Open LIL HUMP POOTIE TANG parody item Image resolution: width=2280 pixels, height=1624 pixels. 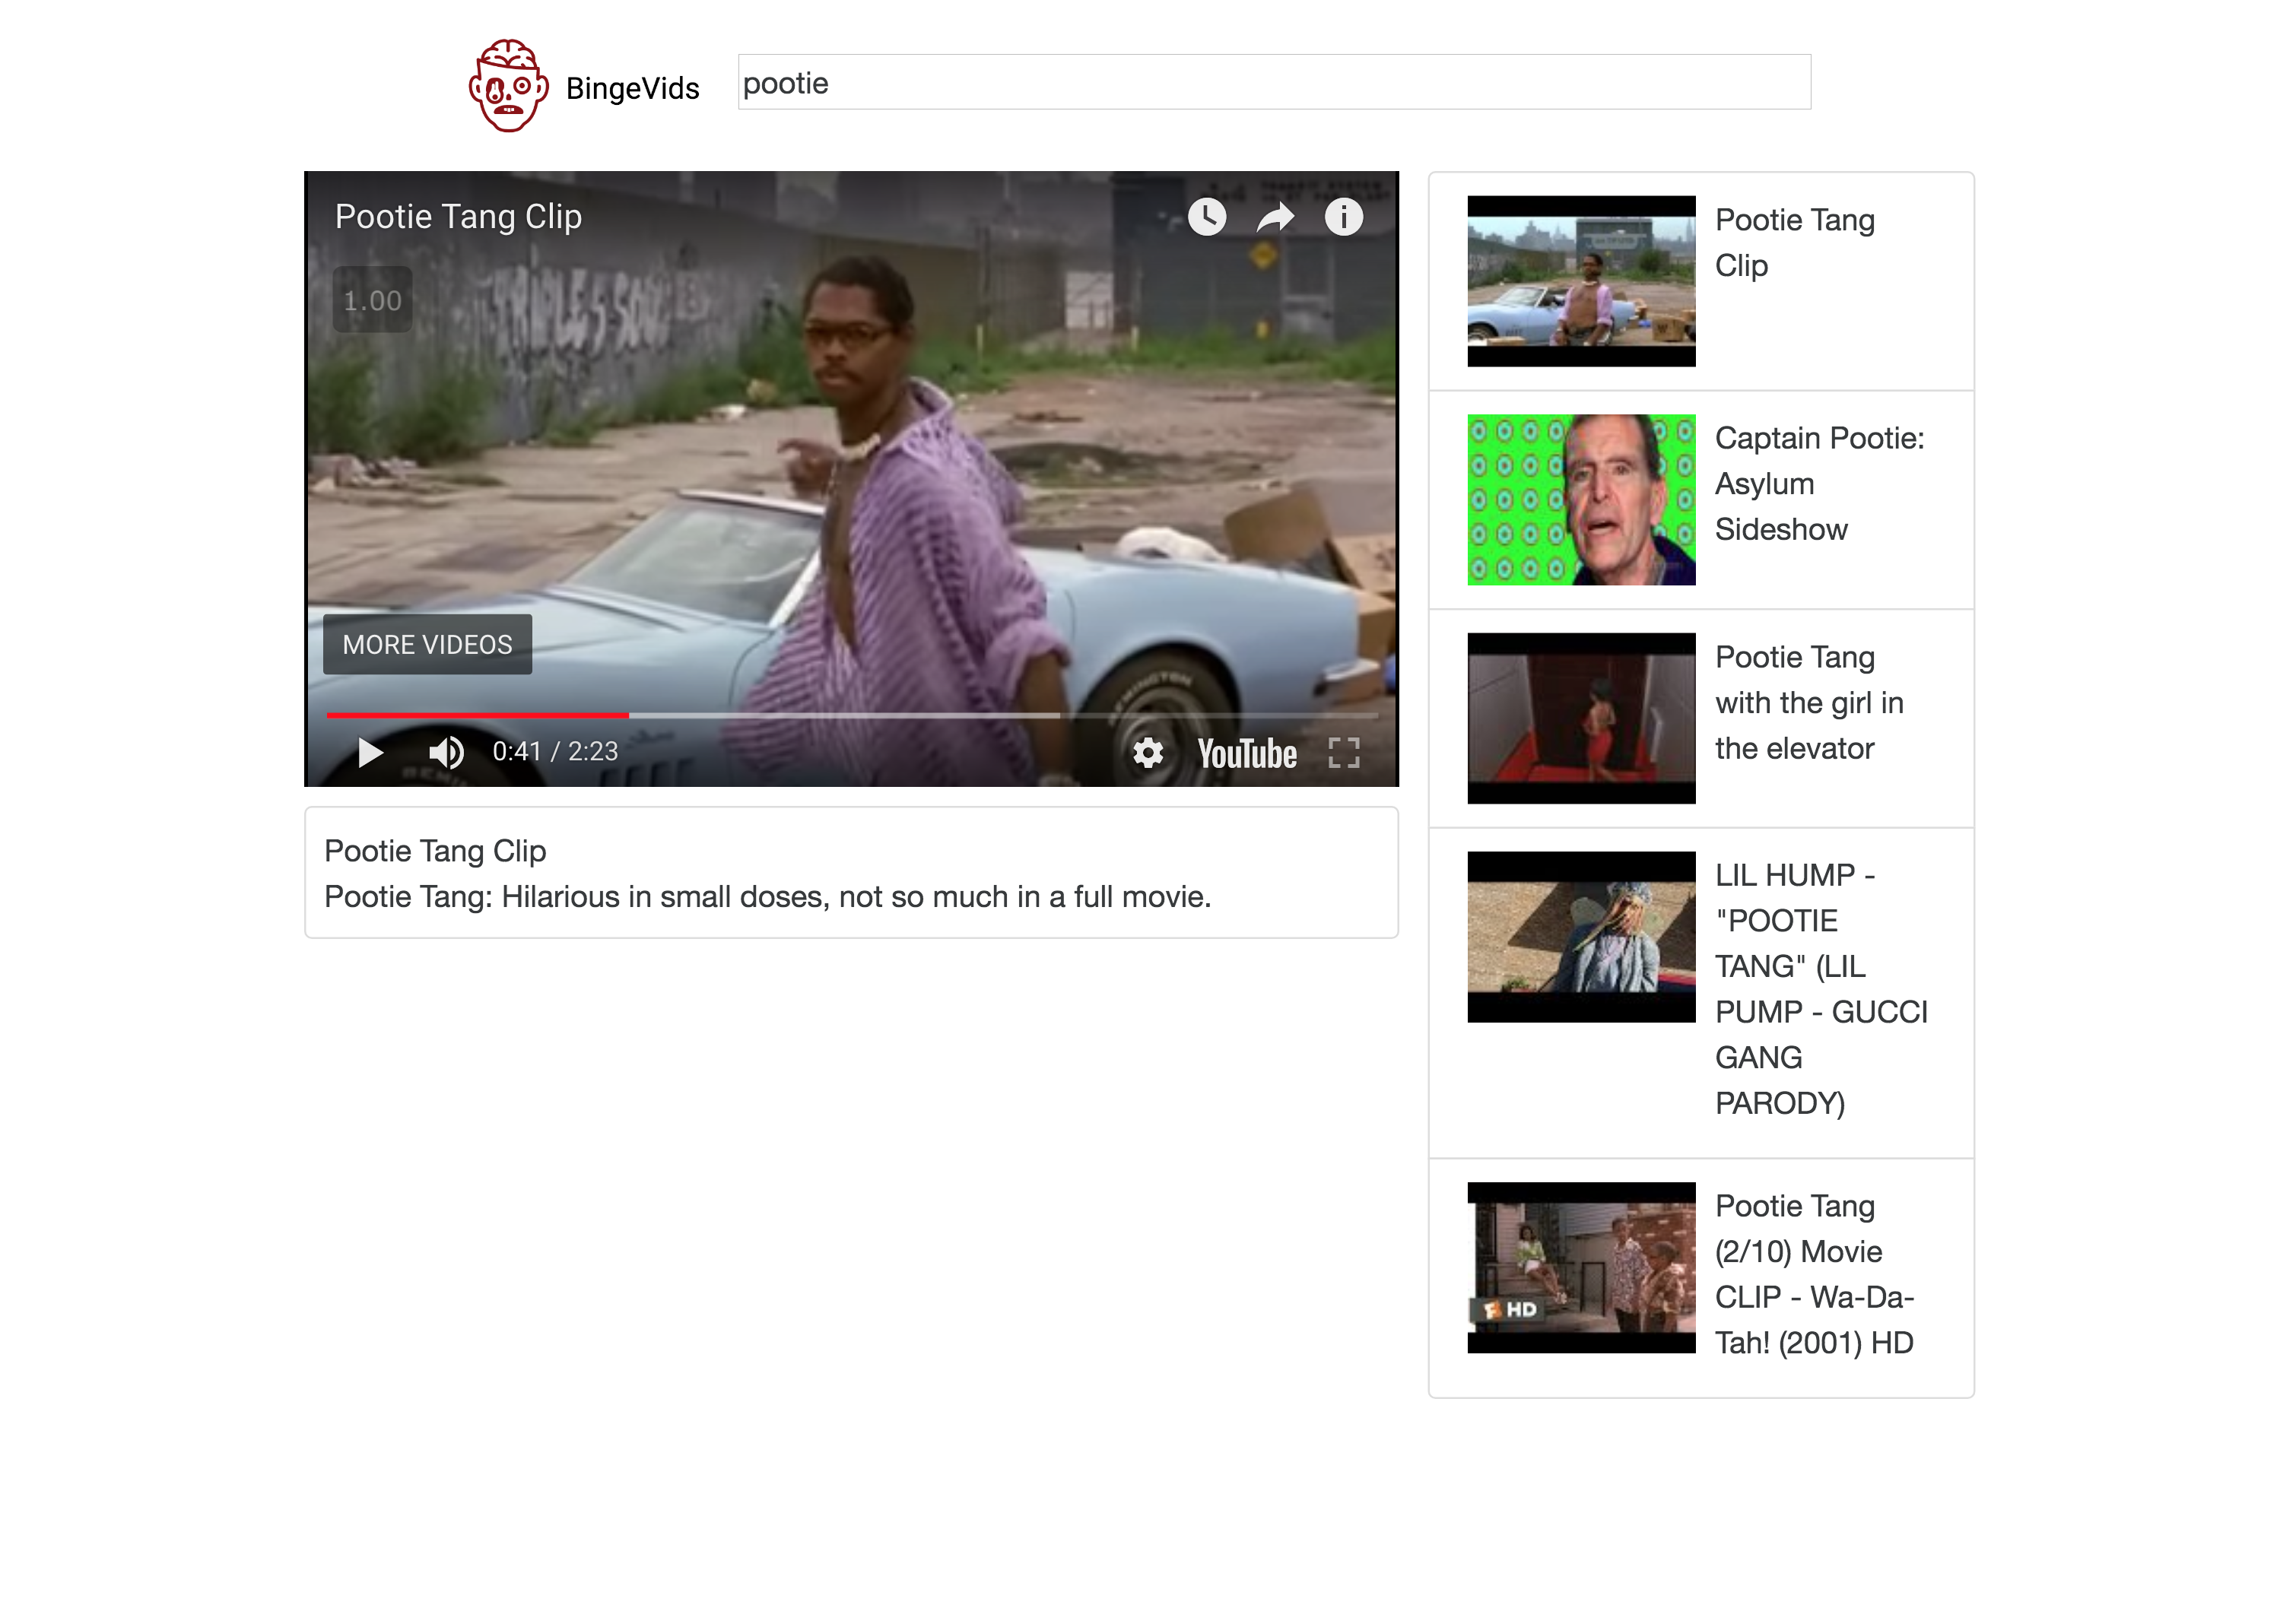[1820, 988]
